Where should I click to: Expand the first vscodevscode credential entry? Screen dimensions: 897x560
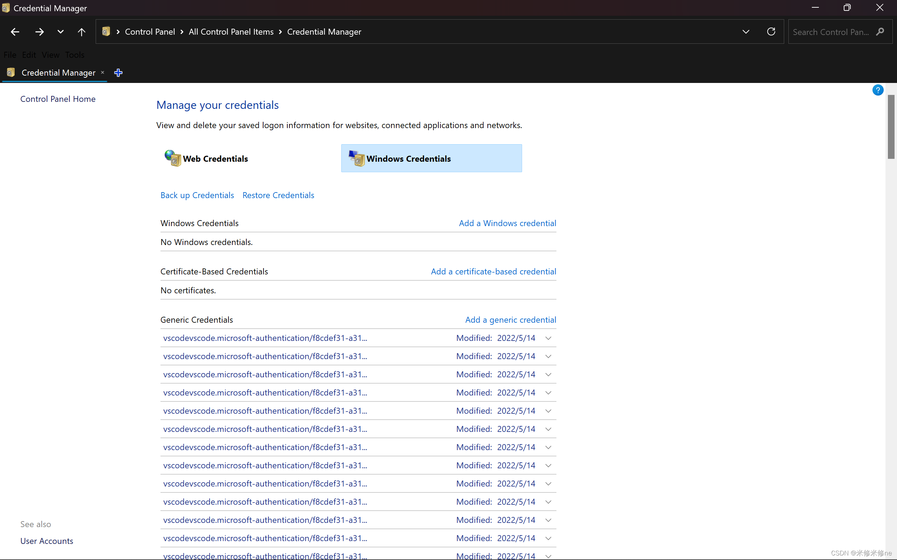pyautogui.click(x=548, y=338)
